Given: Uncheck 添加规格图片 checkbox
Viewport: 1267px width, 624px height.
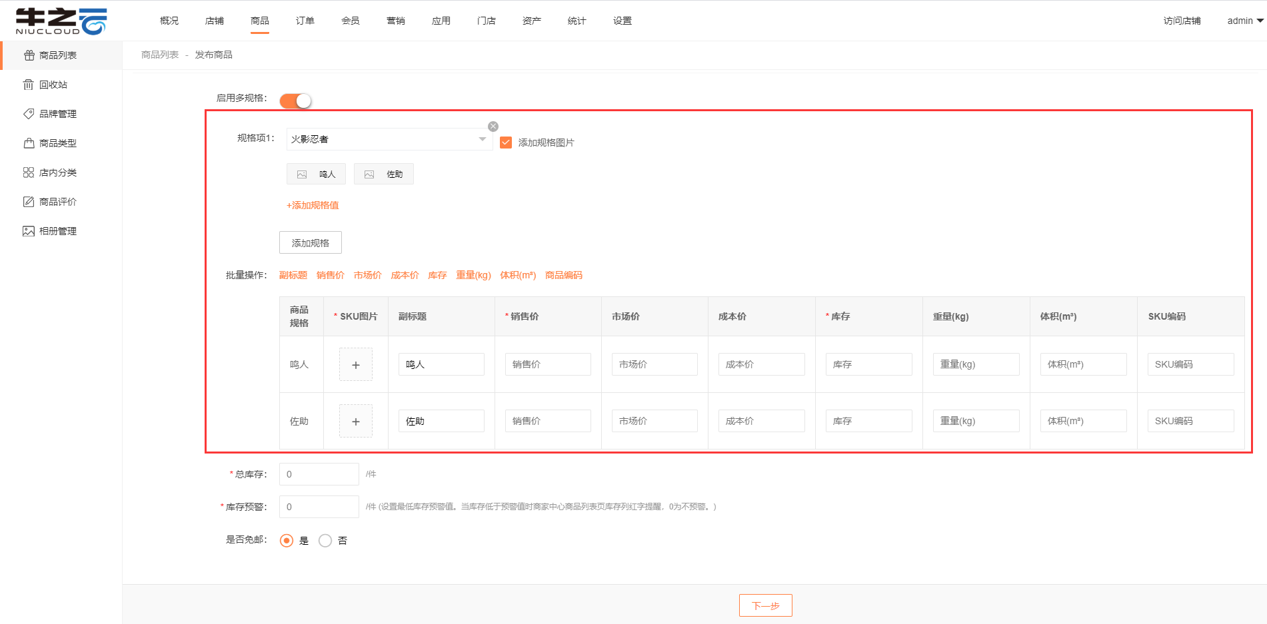Looking at the screenshot, I should [506, 143].
